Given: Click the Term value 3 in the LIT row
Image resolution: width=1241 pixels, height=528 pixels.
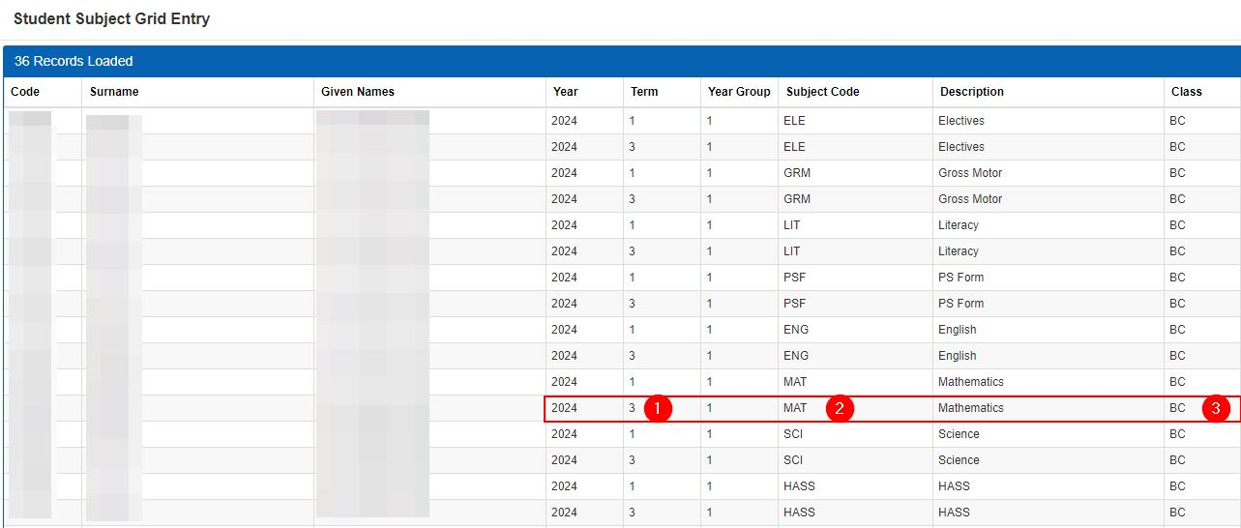Looking at the screenshot, I should (x=633, y=251).
